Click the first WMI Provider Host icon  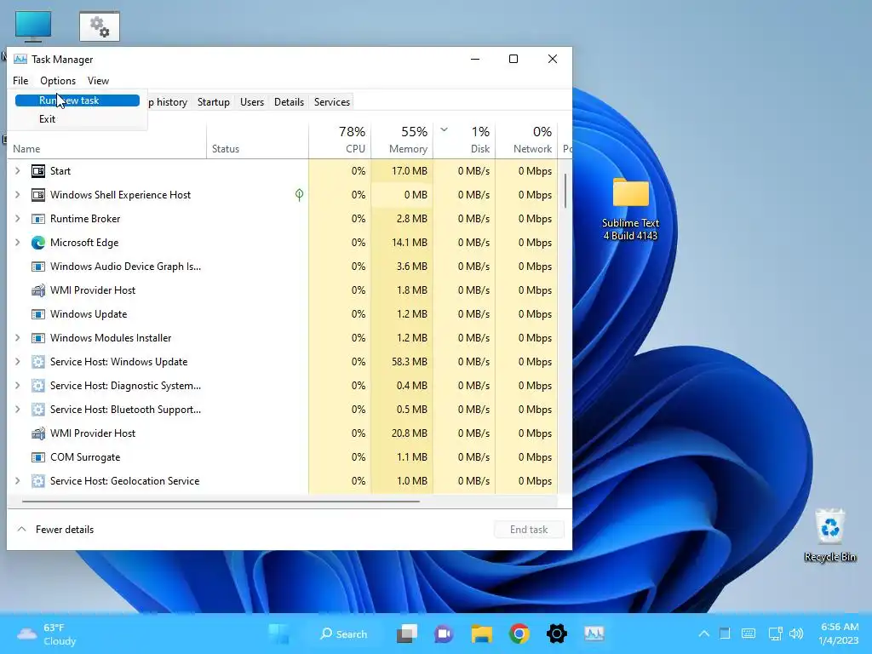(37, 290)
